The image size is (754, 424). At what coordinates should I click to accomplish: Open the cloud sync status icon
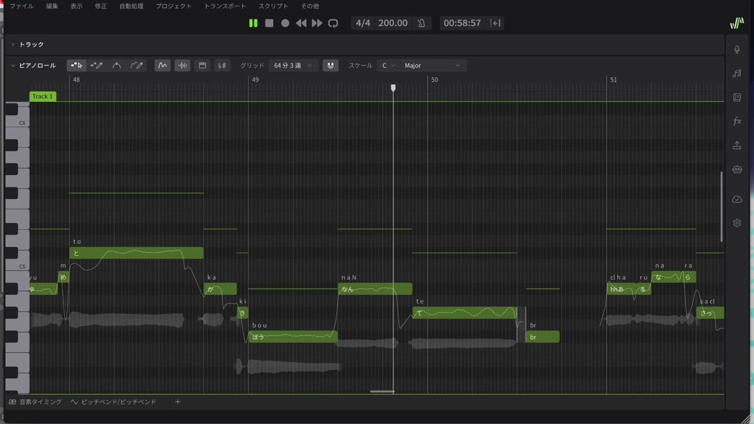click(737, 200)
